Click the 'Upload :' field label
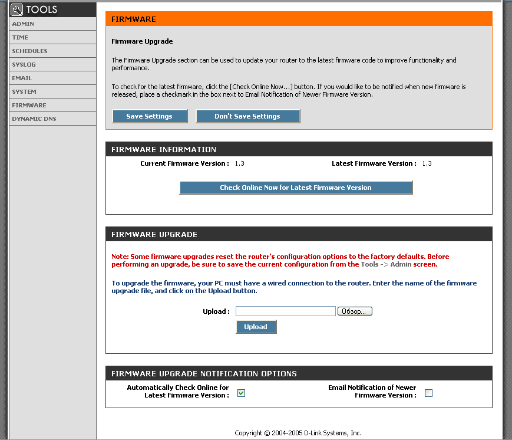 tap(216, 311)
